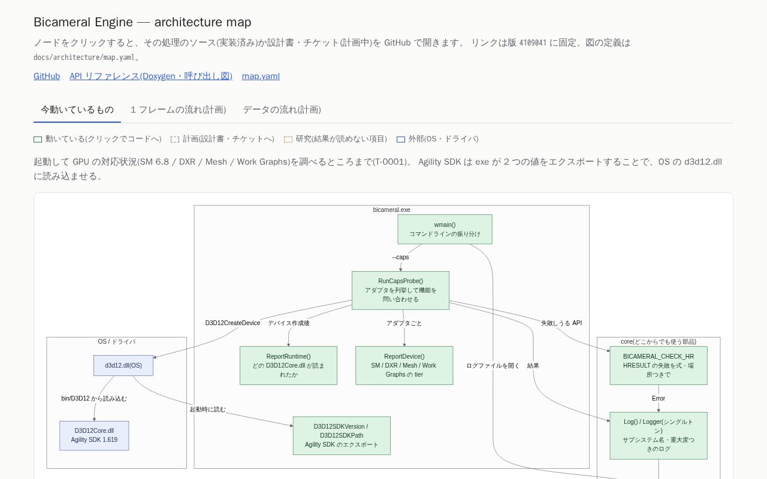Open the Log() / Logger node
The height and width of the screenshot is (479, 767).
click(659, 435)
